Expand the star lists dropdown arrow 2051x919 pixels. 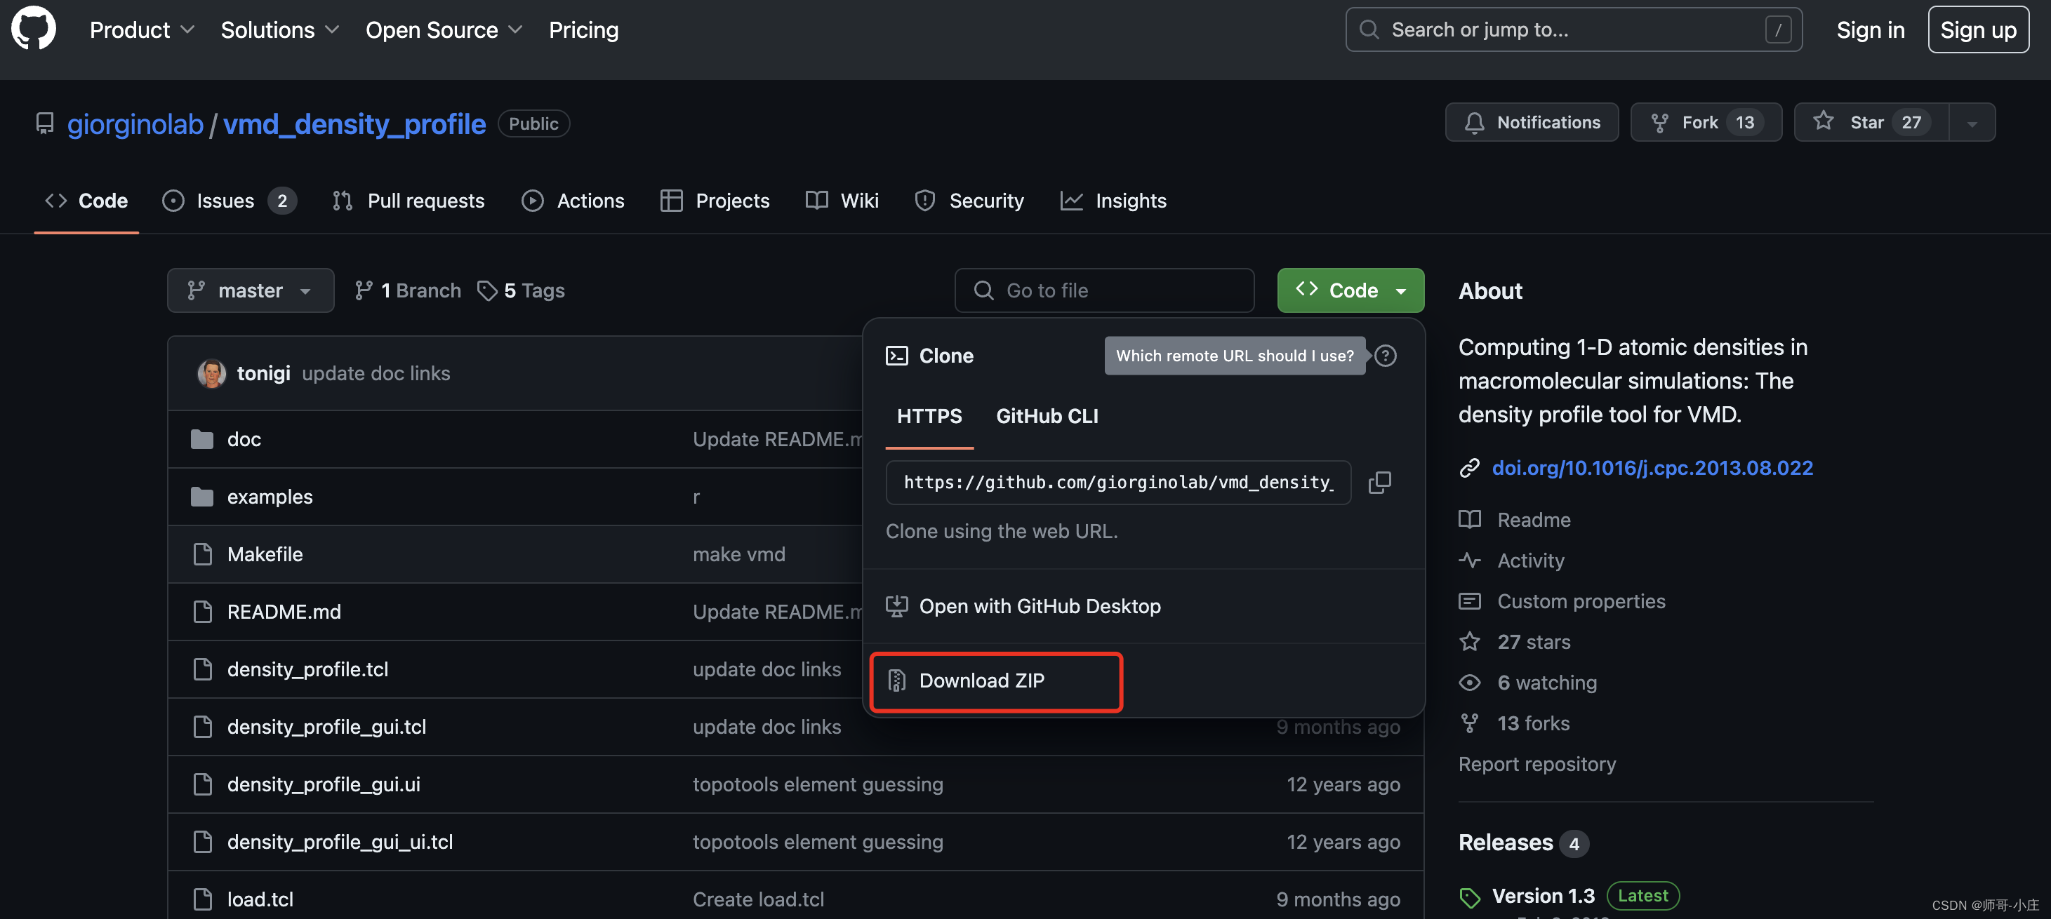pos(1972,123)
